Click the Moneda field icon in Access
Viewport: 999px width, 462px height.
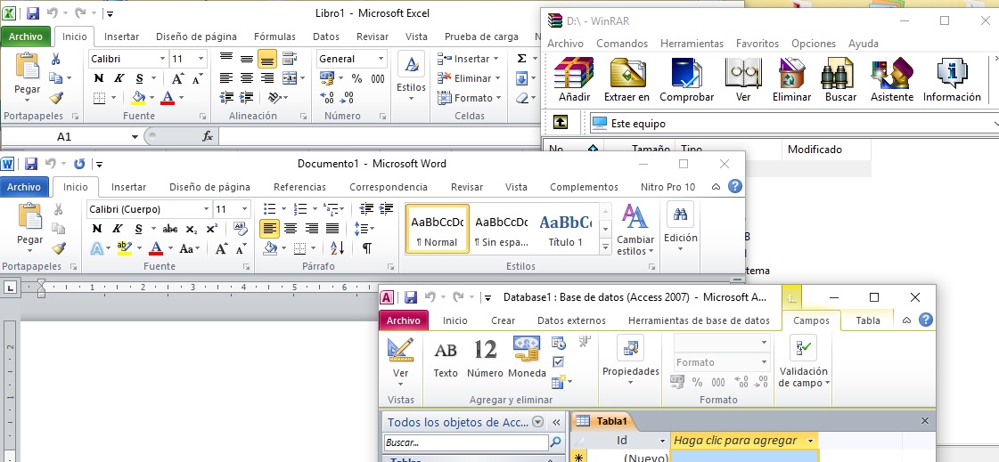[527, 349]
